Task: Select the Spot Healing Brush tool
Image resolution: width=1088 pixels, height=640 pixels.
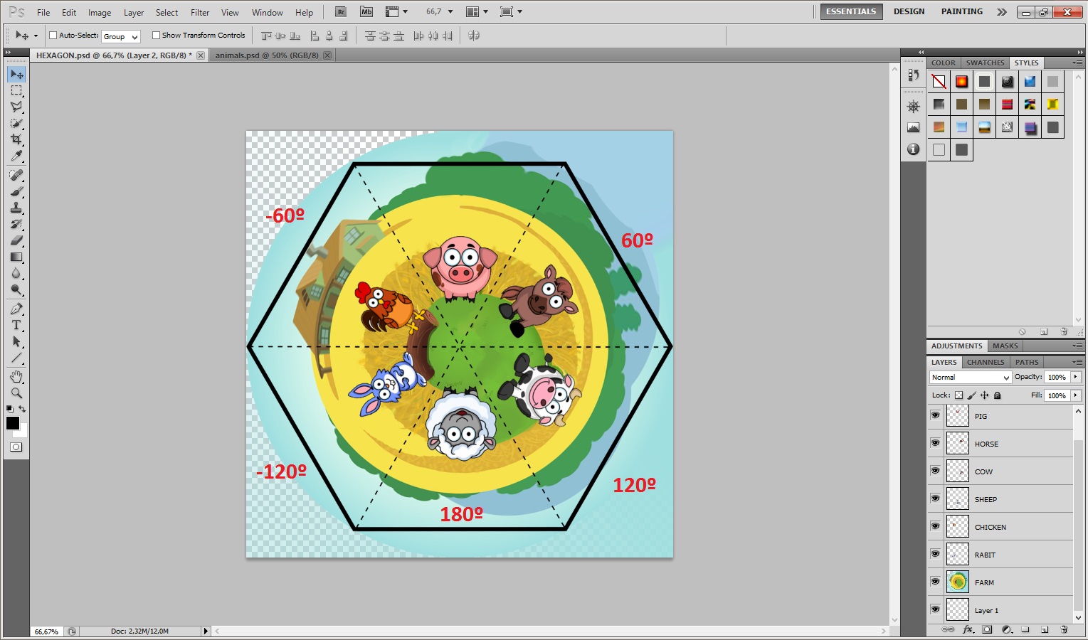Action: (16, 175)
